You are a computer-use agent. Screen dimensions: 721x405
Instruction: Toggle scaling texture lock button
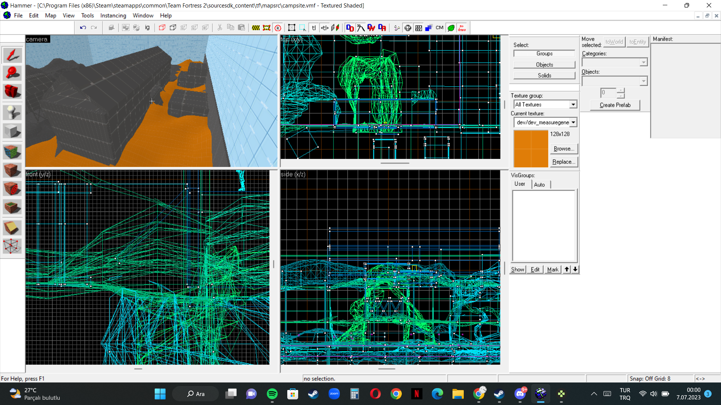click(x=324, y=28)
